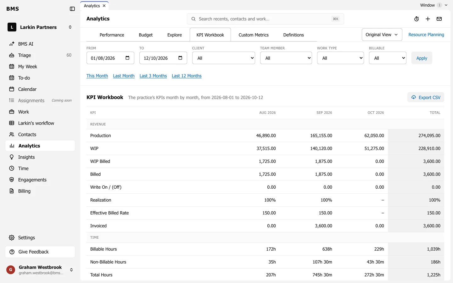Open the To-do list
The width and height of the screenshot is (453, 283).
coord(40,78)
